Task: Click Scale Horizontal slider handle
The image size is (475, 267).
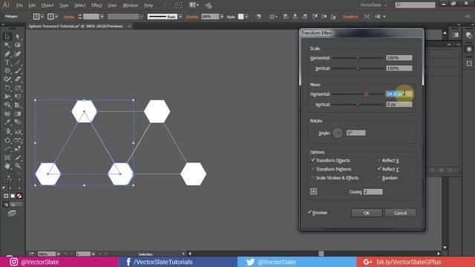Action: tap(358, 58)
